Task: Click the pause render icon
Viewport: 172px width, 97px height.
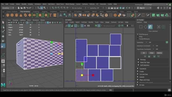Action: click(129, 8)
